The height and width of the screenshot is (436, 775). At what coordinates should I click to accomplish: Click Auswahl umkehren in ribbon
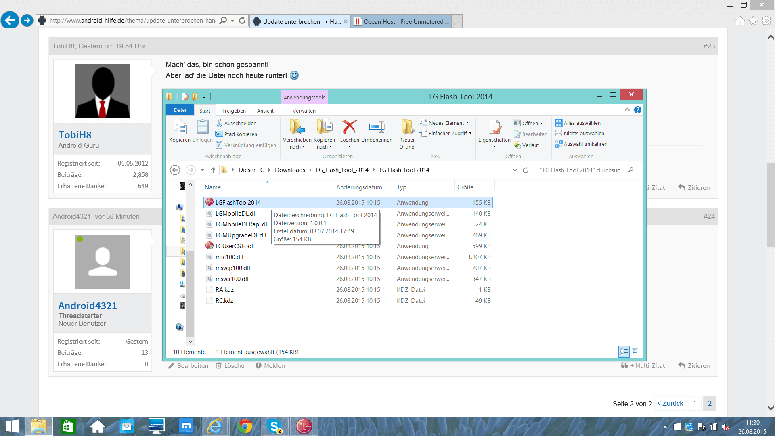pos(581,144)
